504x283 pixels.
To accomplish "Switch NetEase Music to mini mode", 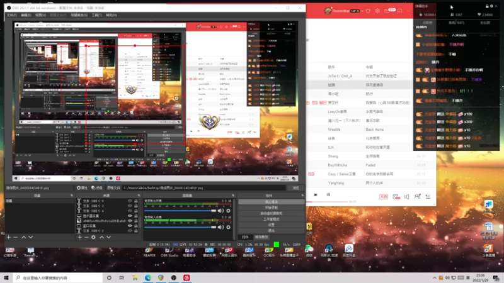I will coord(399,11).
